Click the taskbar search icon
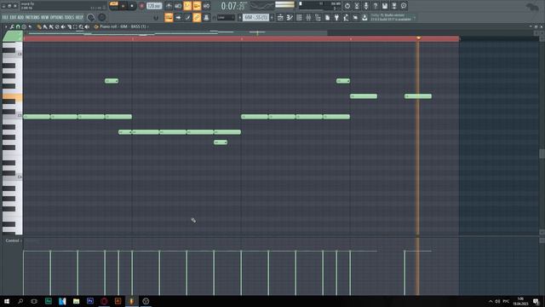Screen dimensions: 545x307 [x=20, y=301]
